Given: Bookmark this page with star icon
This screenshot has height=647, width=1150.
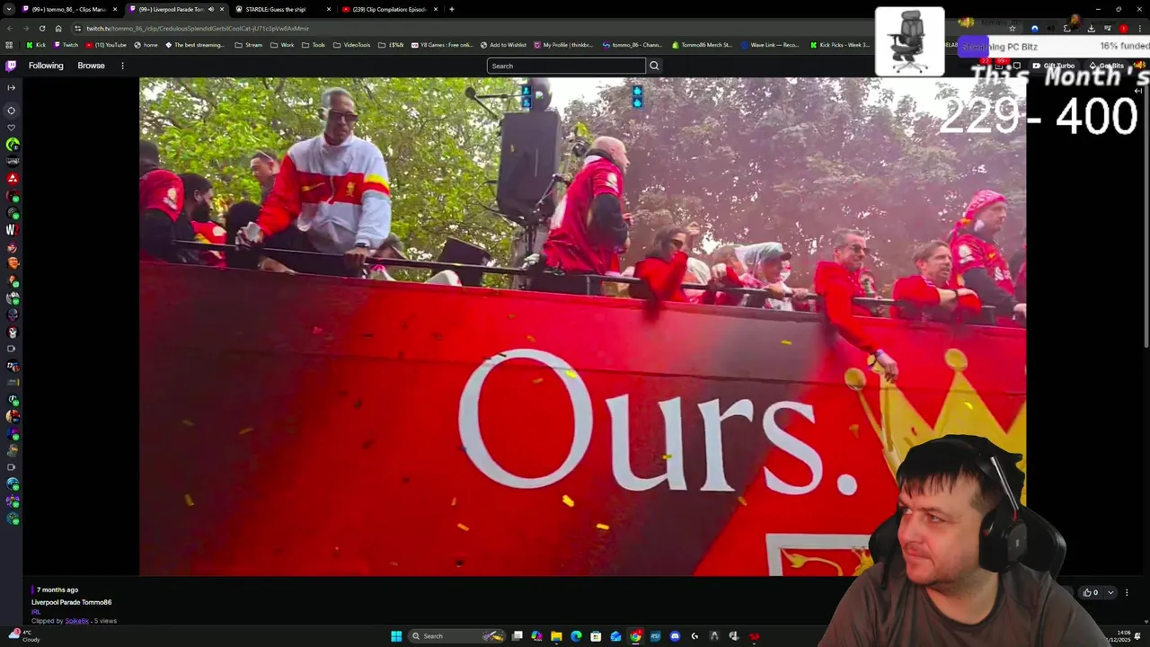Looking at the screenshot, I should pos(1013,28).
